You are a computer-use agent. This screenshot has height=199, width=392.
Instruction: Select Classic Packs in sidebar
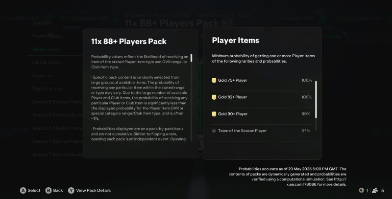point(47,63)
